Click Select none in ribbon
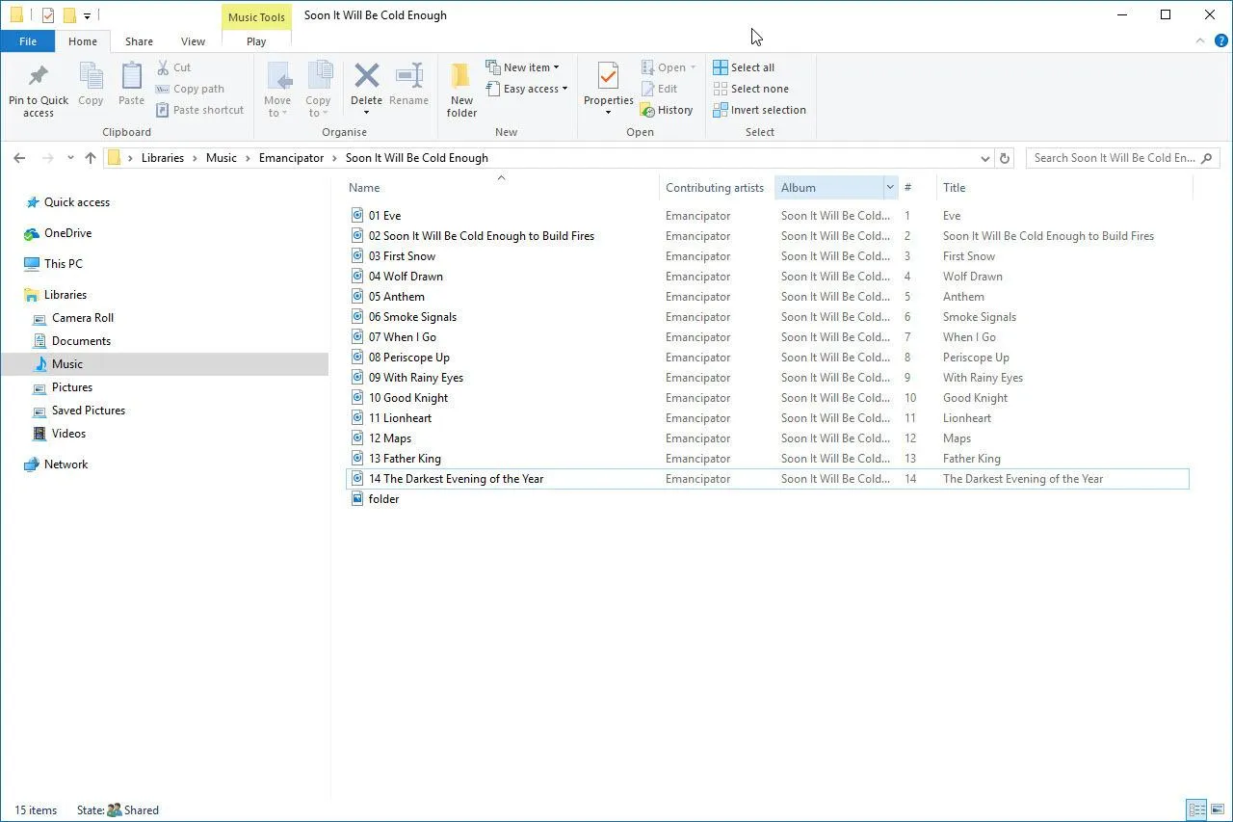The width and height of the screenshot is (1233, 822). click(750, 89)
